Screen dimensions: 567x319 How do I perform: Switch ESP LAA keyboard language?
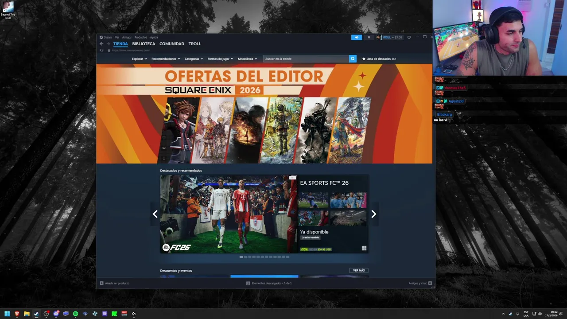point(526,314)
